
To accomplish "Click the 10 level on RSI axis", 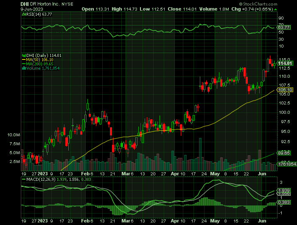I will click(281, 46).
